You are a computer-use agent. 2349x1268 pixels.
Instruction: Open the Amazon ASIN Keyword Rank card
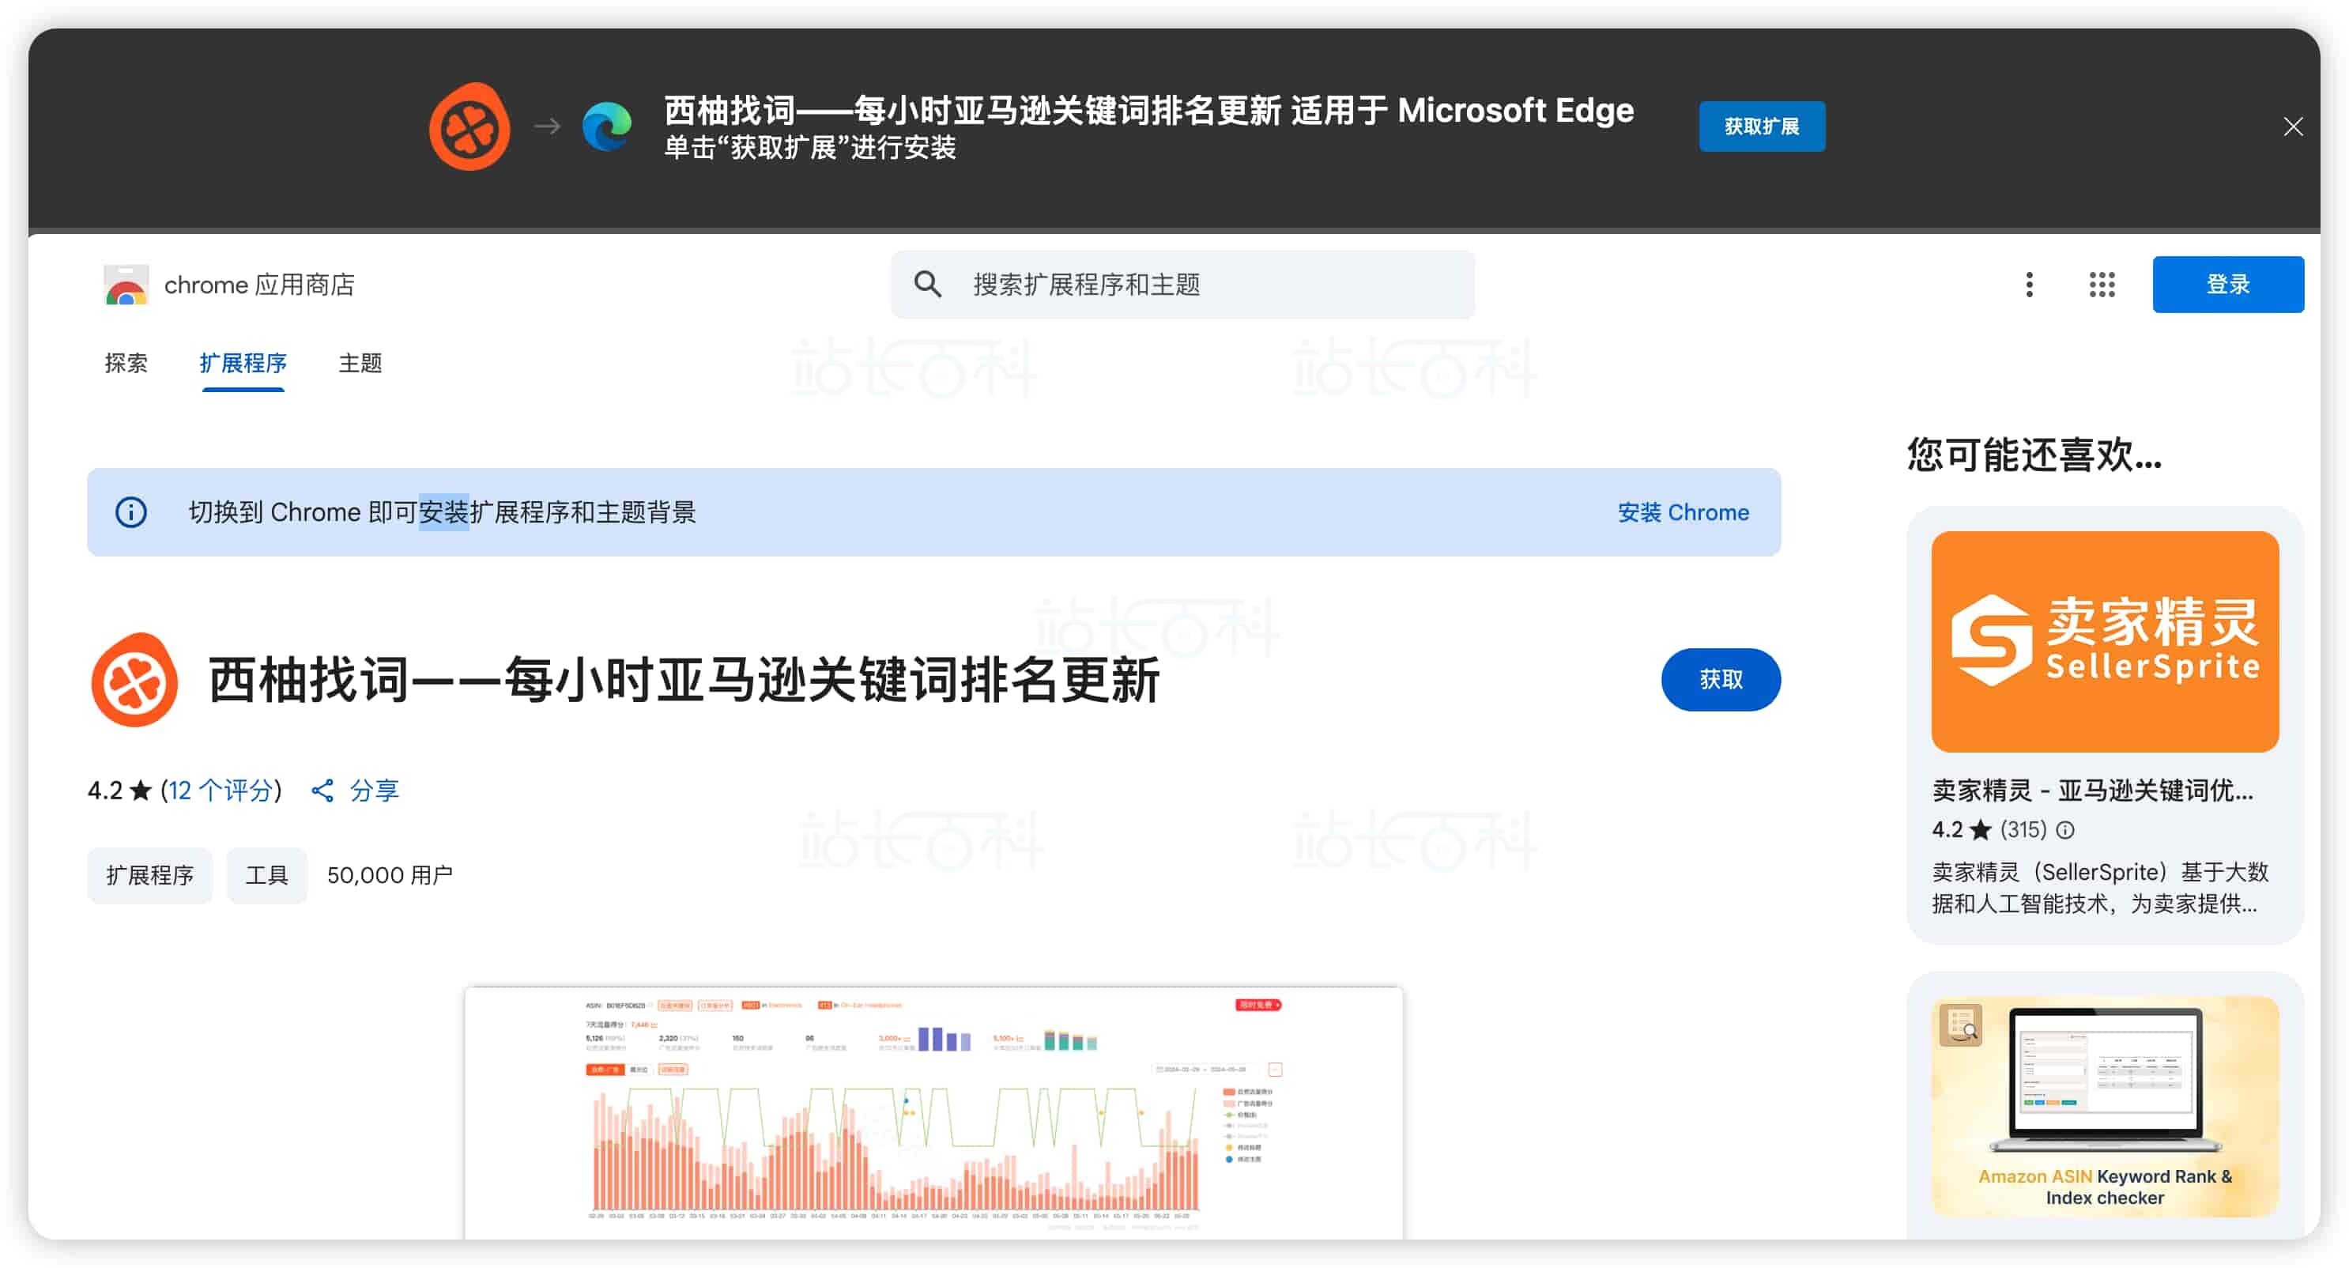click(x=2105, y=1106)
